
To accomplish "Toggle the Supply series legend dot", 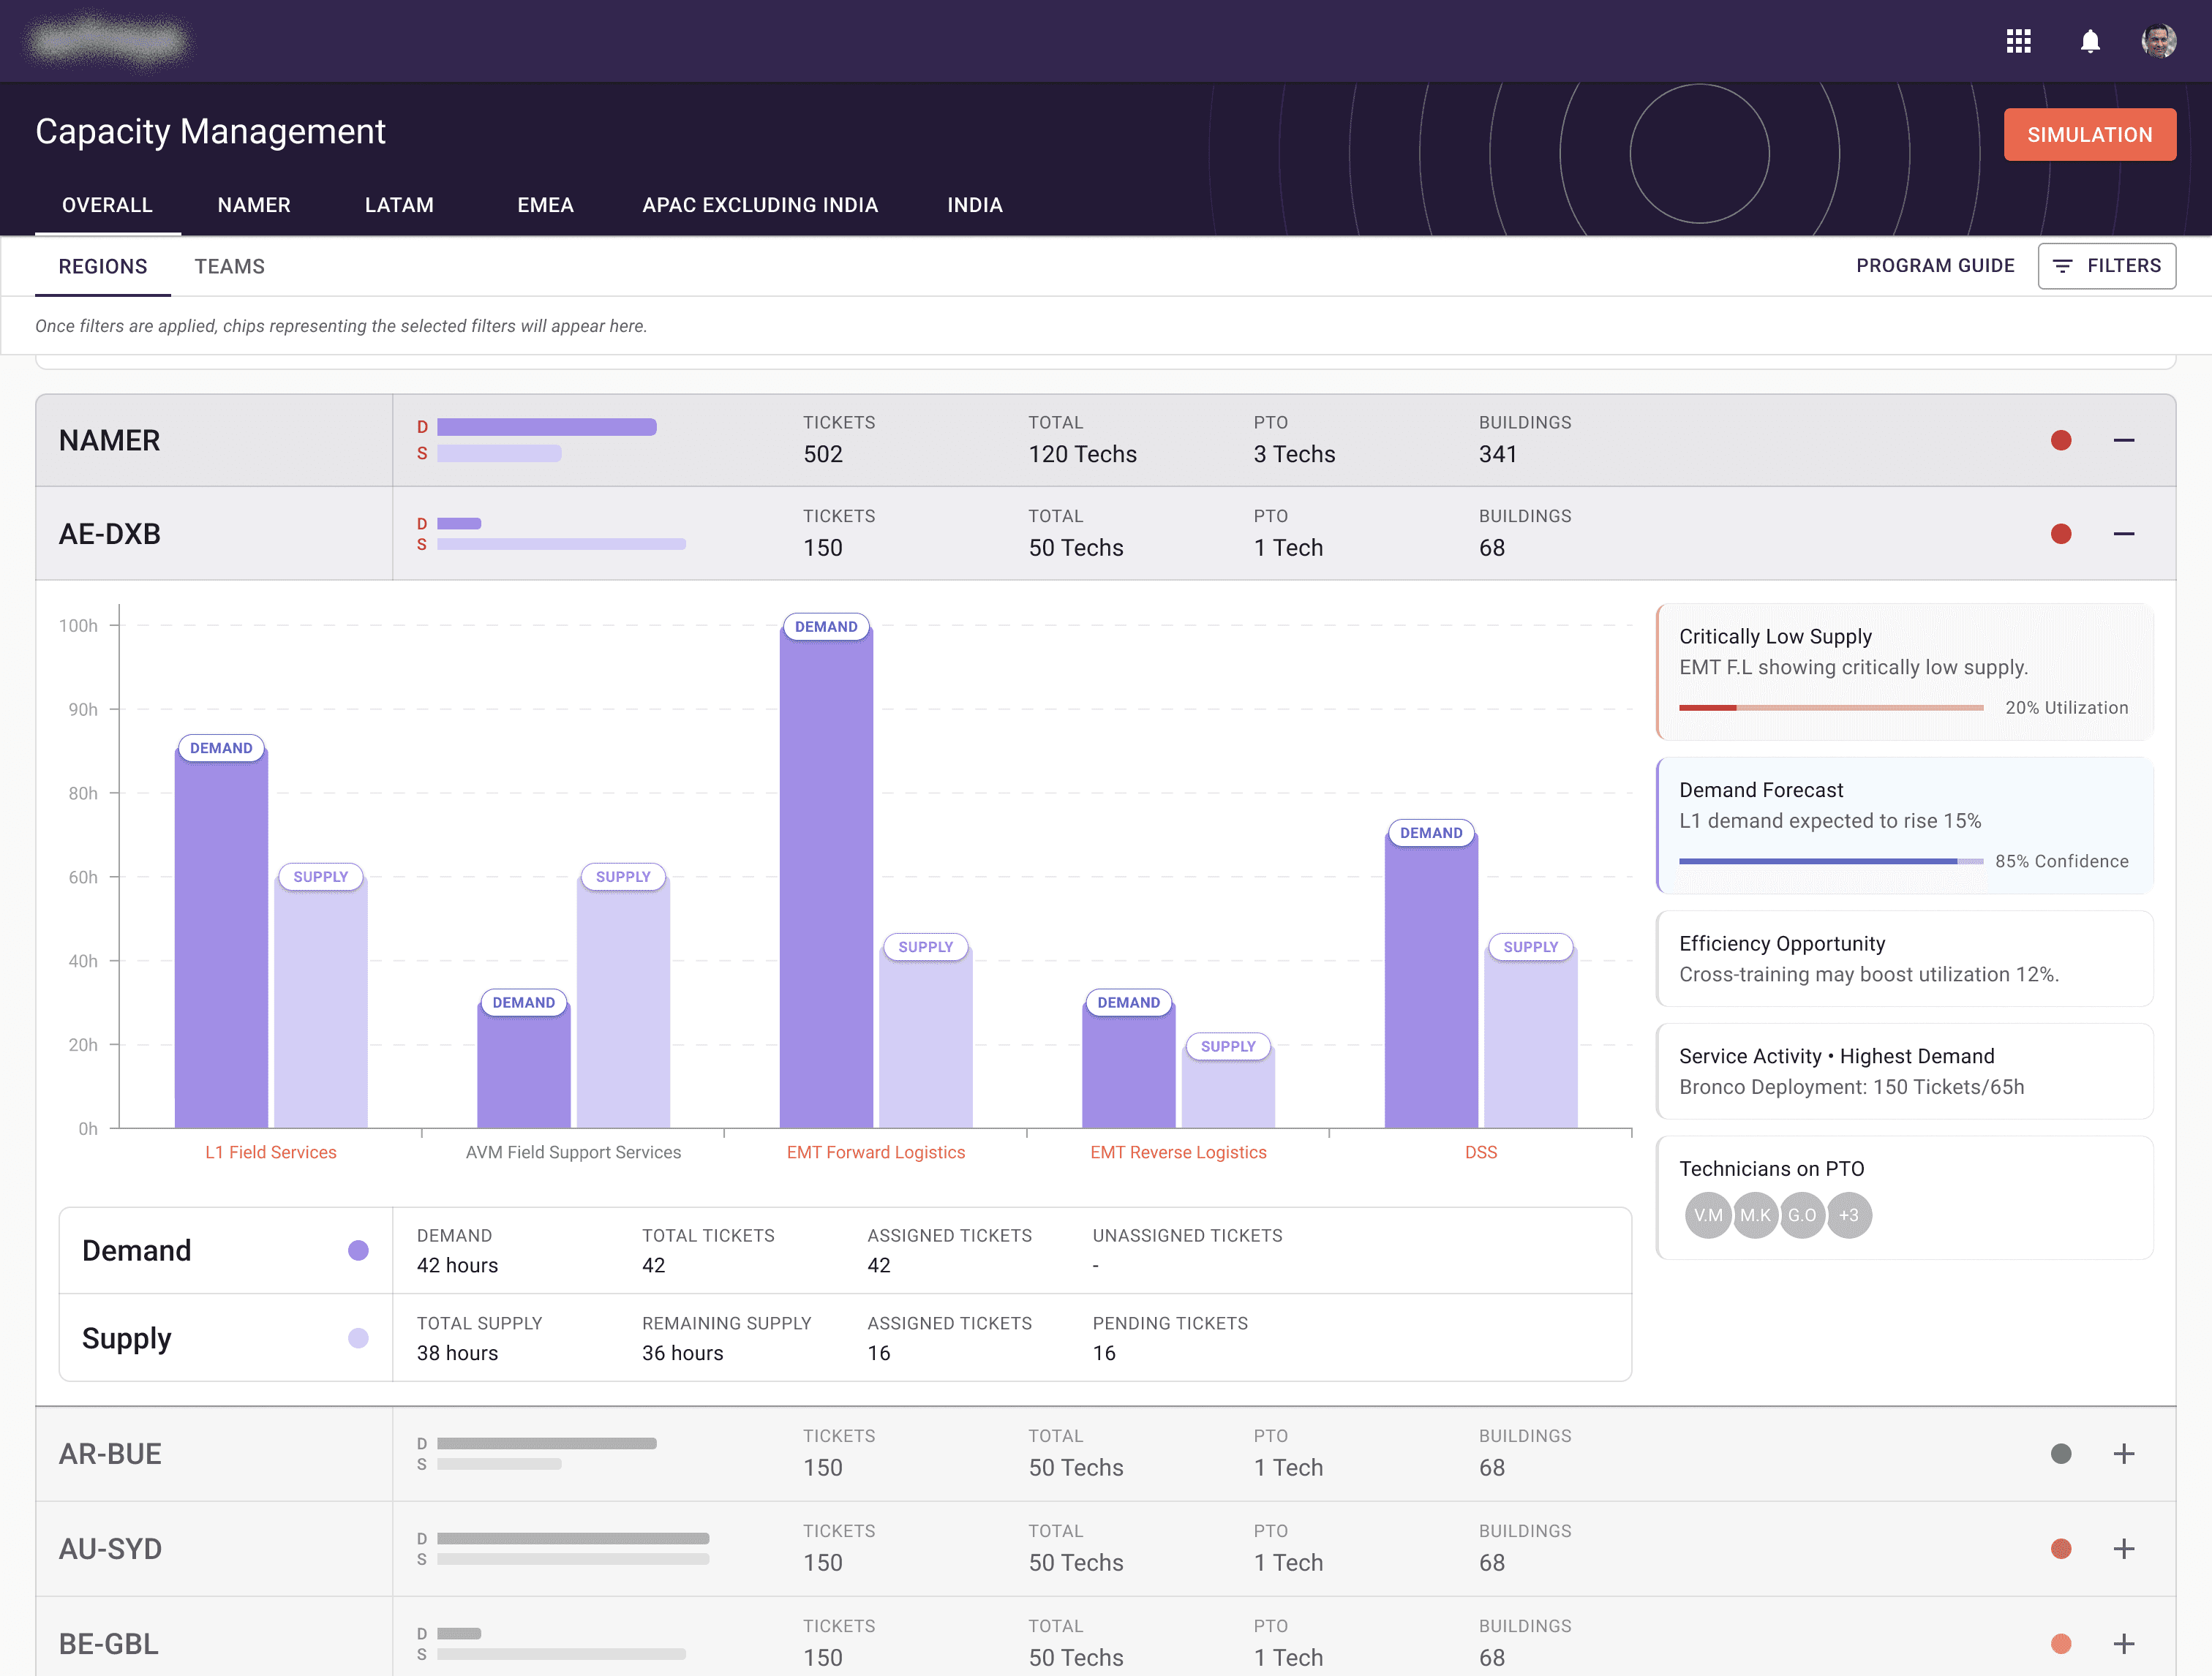I will coord(358,1338).
